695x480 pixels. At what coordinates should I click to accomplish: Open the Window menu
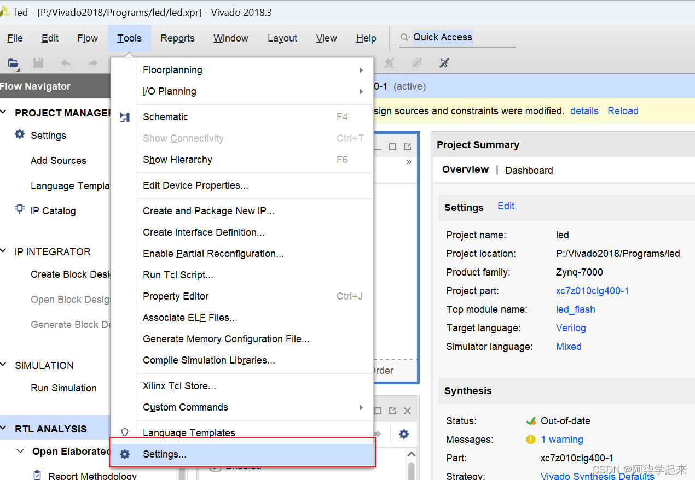[231, 38]
